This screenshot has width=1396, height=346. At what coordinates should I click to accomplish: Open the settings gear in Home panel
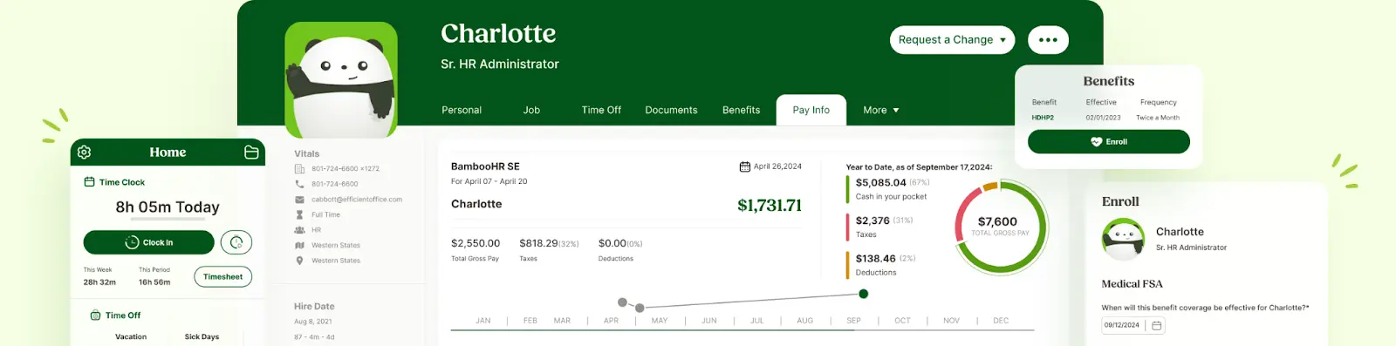tap(84, 153)
